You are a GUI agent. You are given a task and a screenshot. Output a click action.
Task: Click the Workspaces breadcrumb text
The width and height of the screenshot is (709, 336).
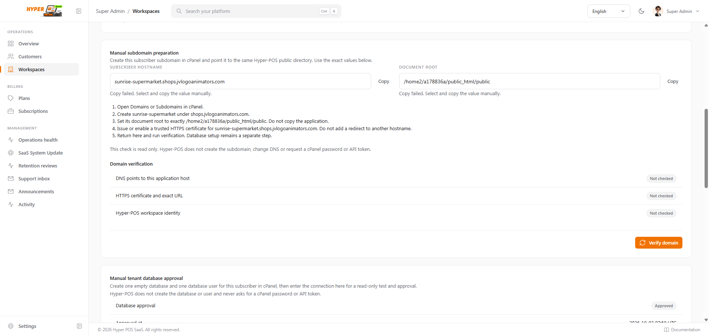pyautogui.click(x=146, y=11)
